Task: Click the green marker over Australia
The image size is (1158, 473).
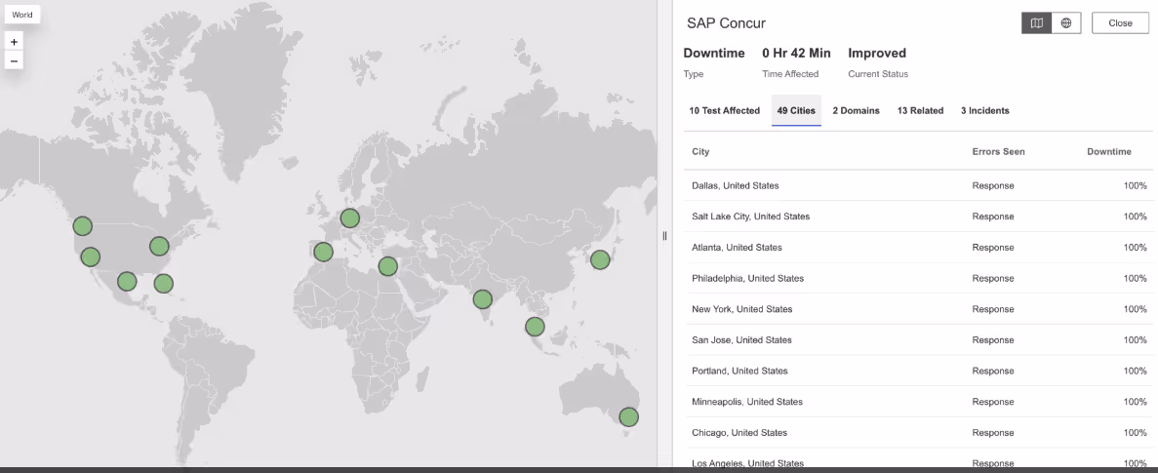Action: tap(628, 416)
